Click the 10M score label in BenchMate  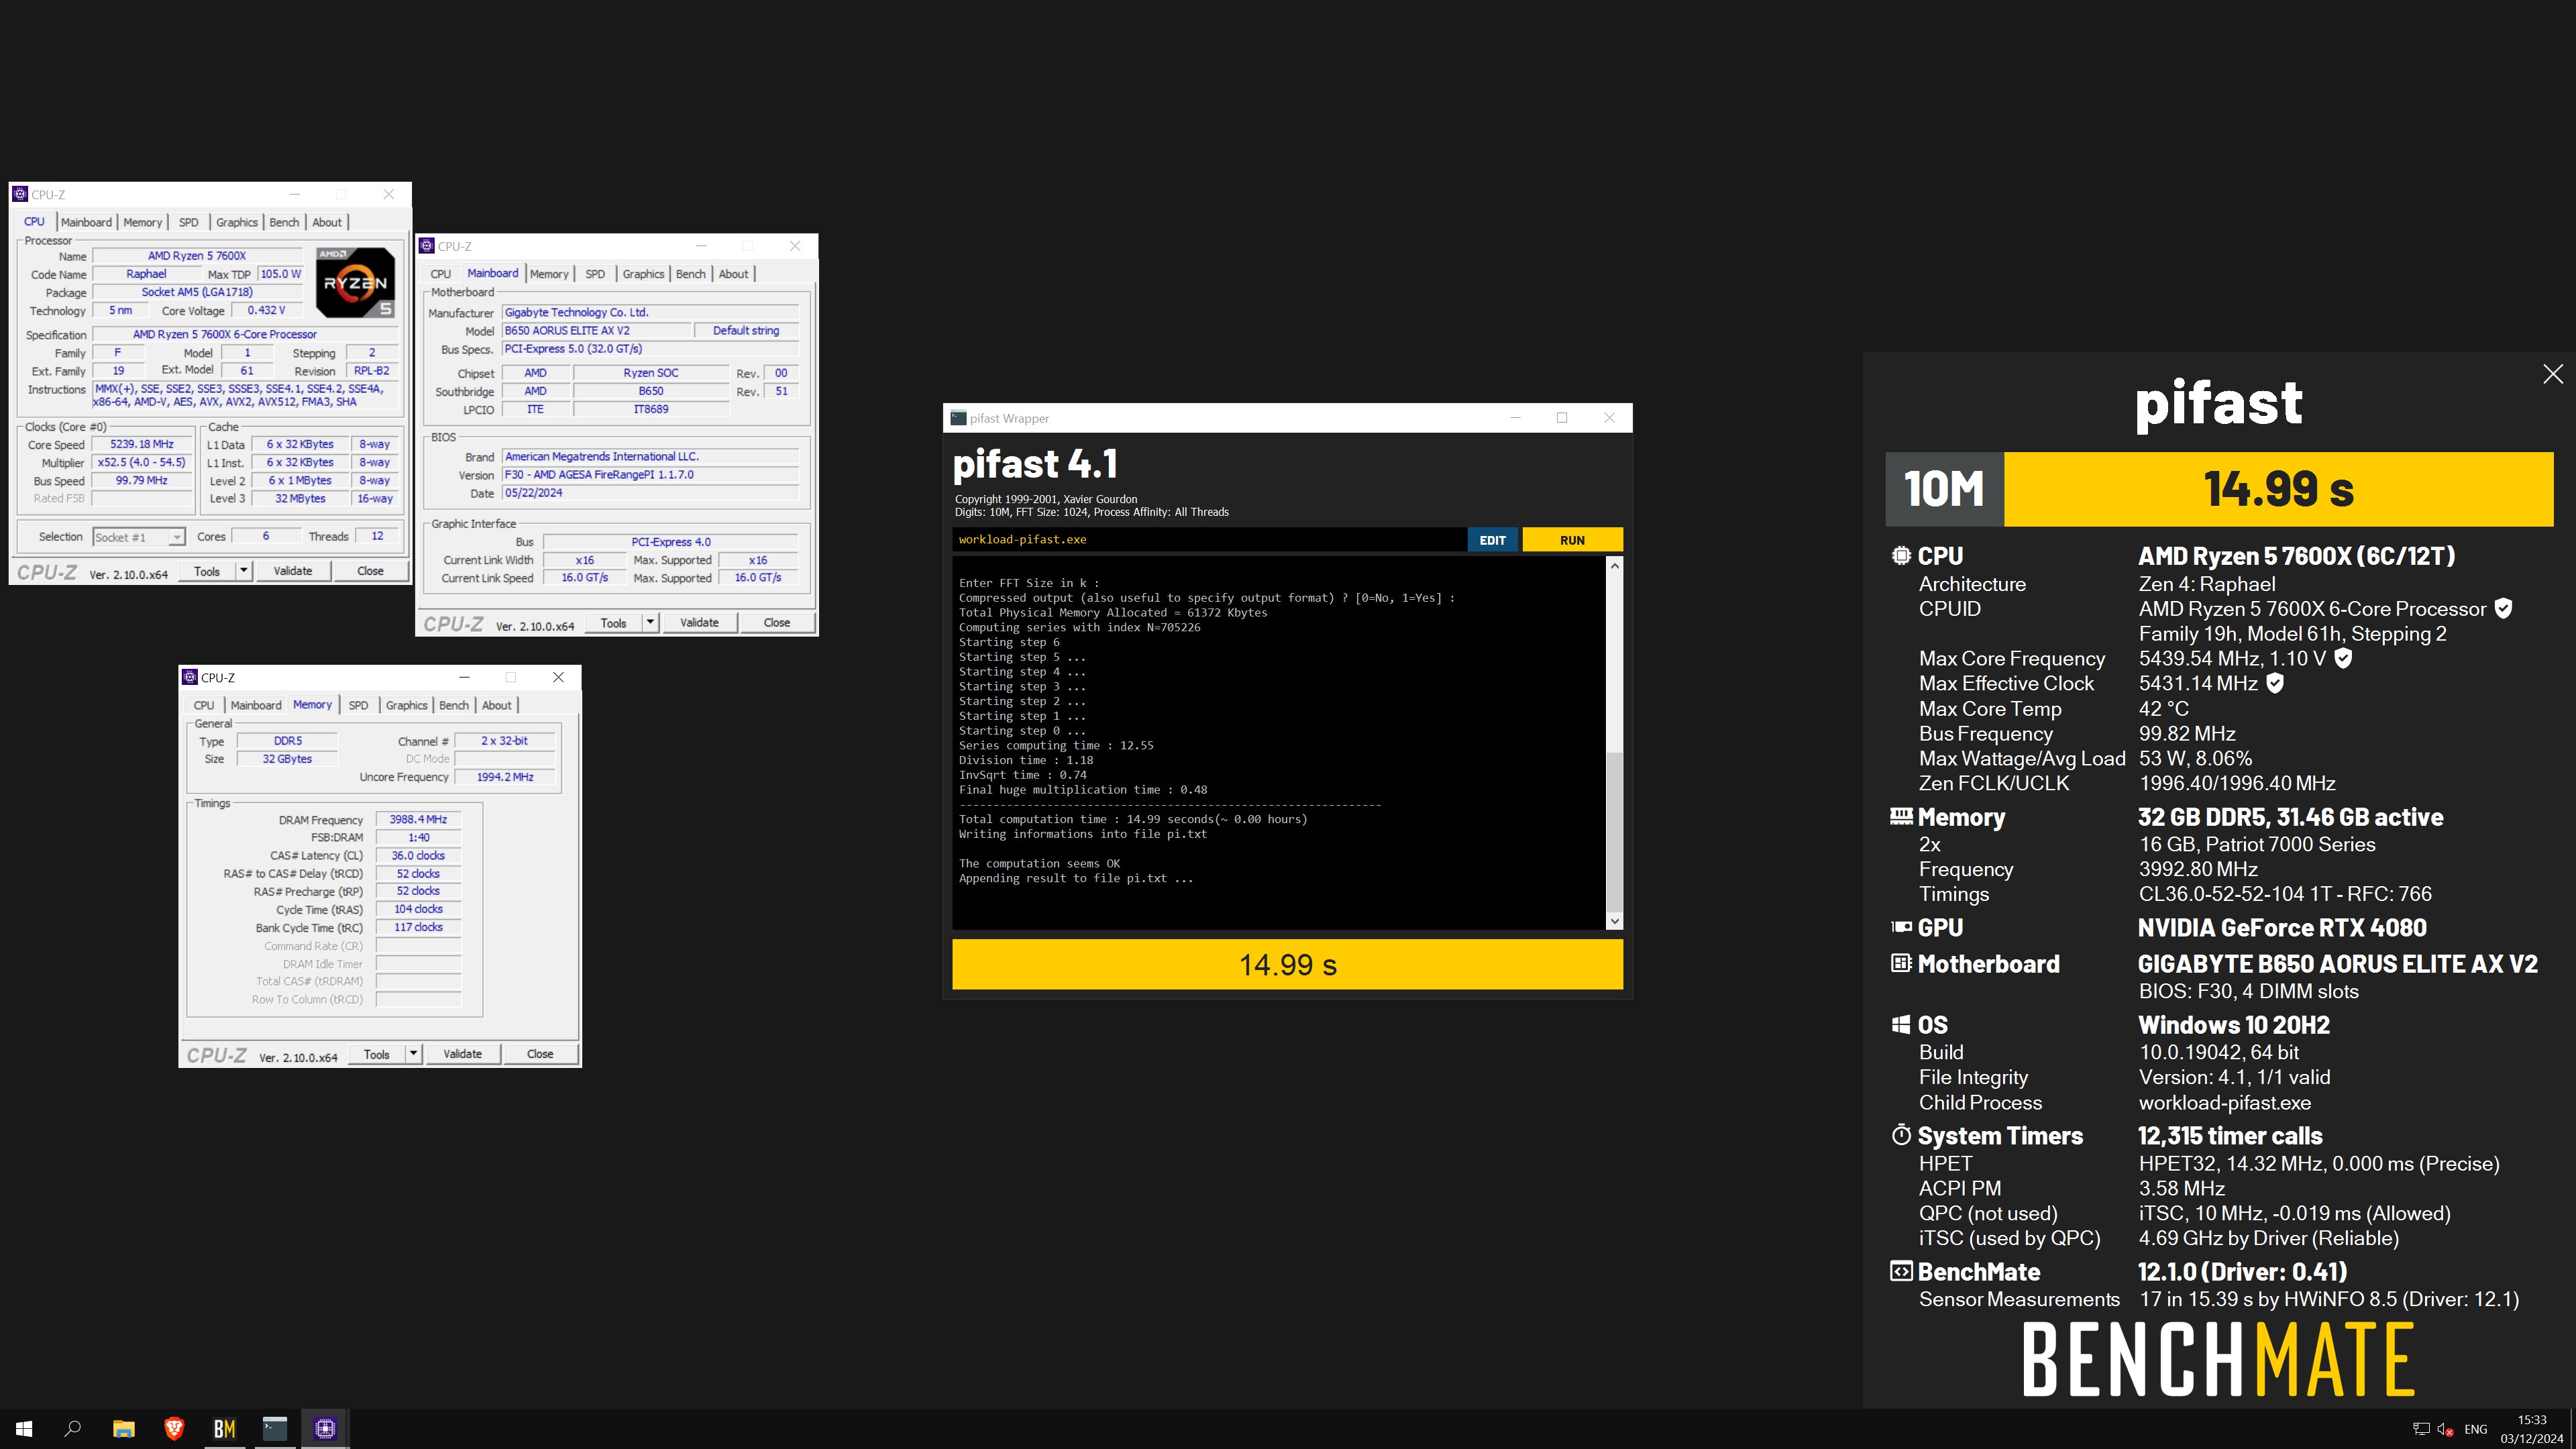[1944, 489]
